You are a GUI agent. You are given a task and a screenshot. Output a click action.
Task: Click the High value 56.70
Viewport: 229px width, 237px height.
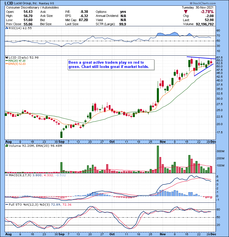click(28, 16)
